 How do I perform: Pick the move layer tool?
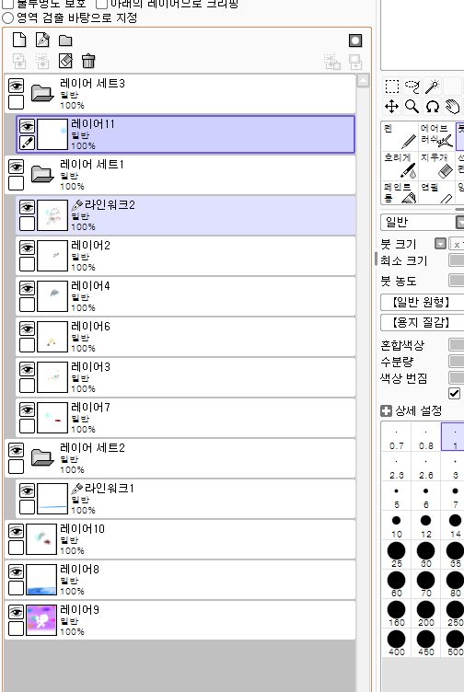coord(391,107)
